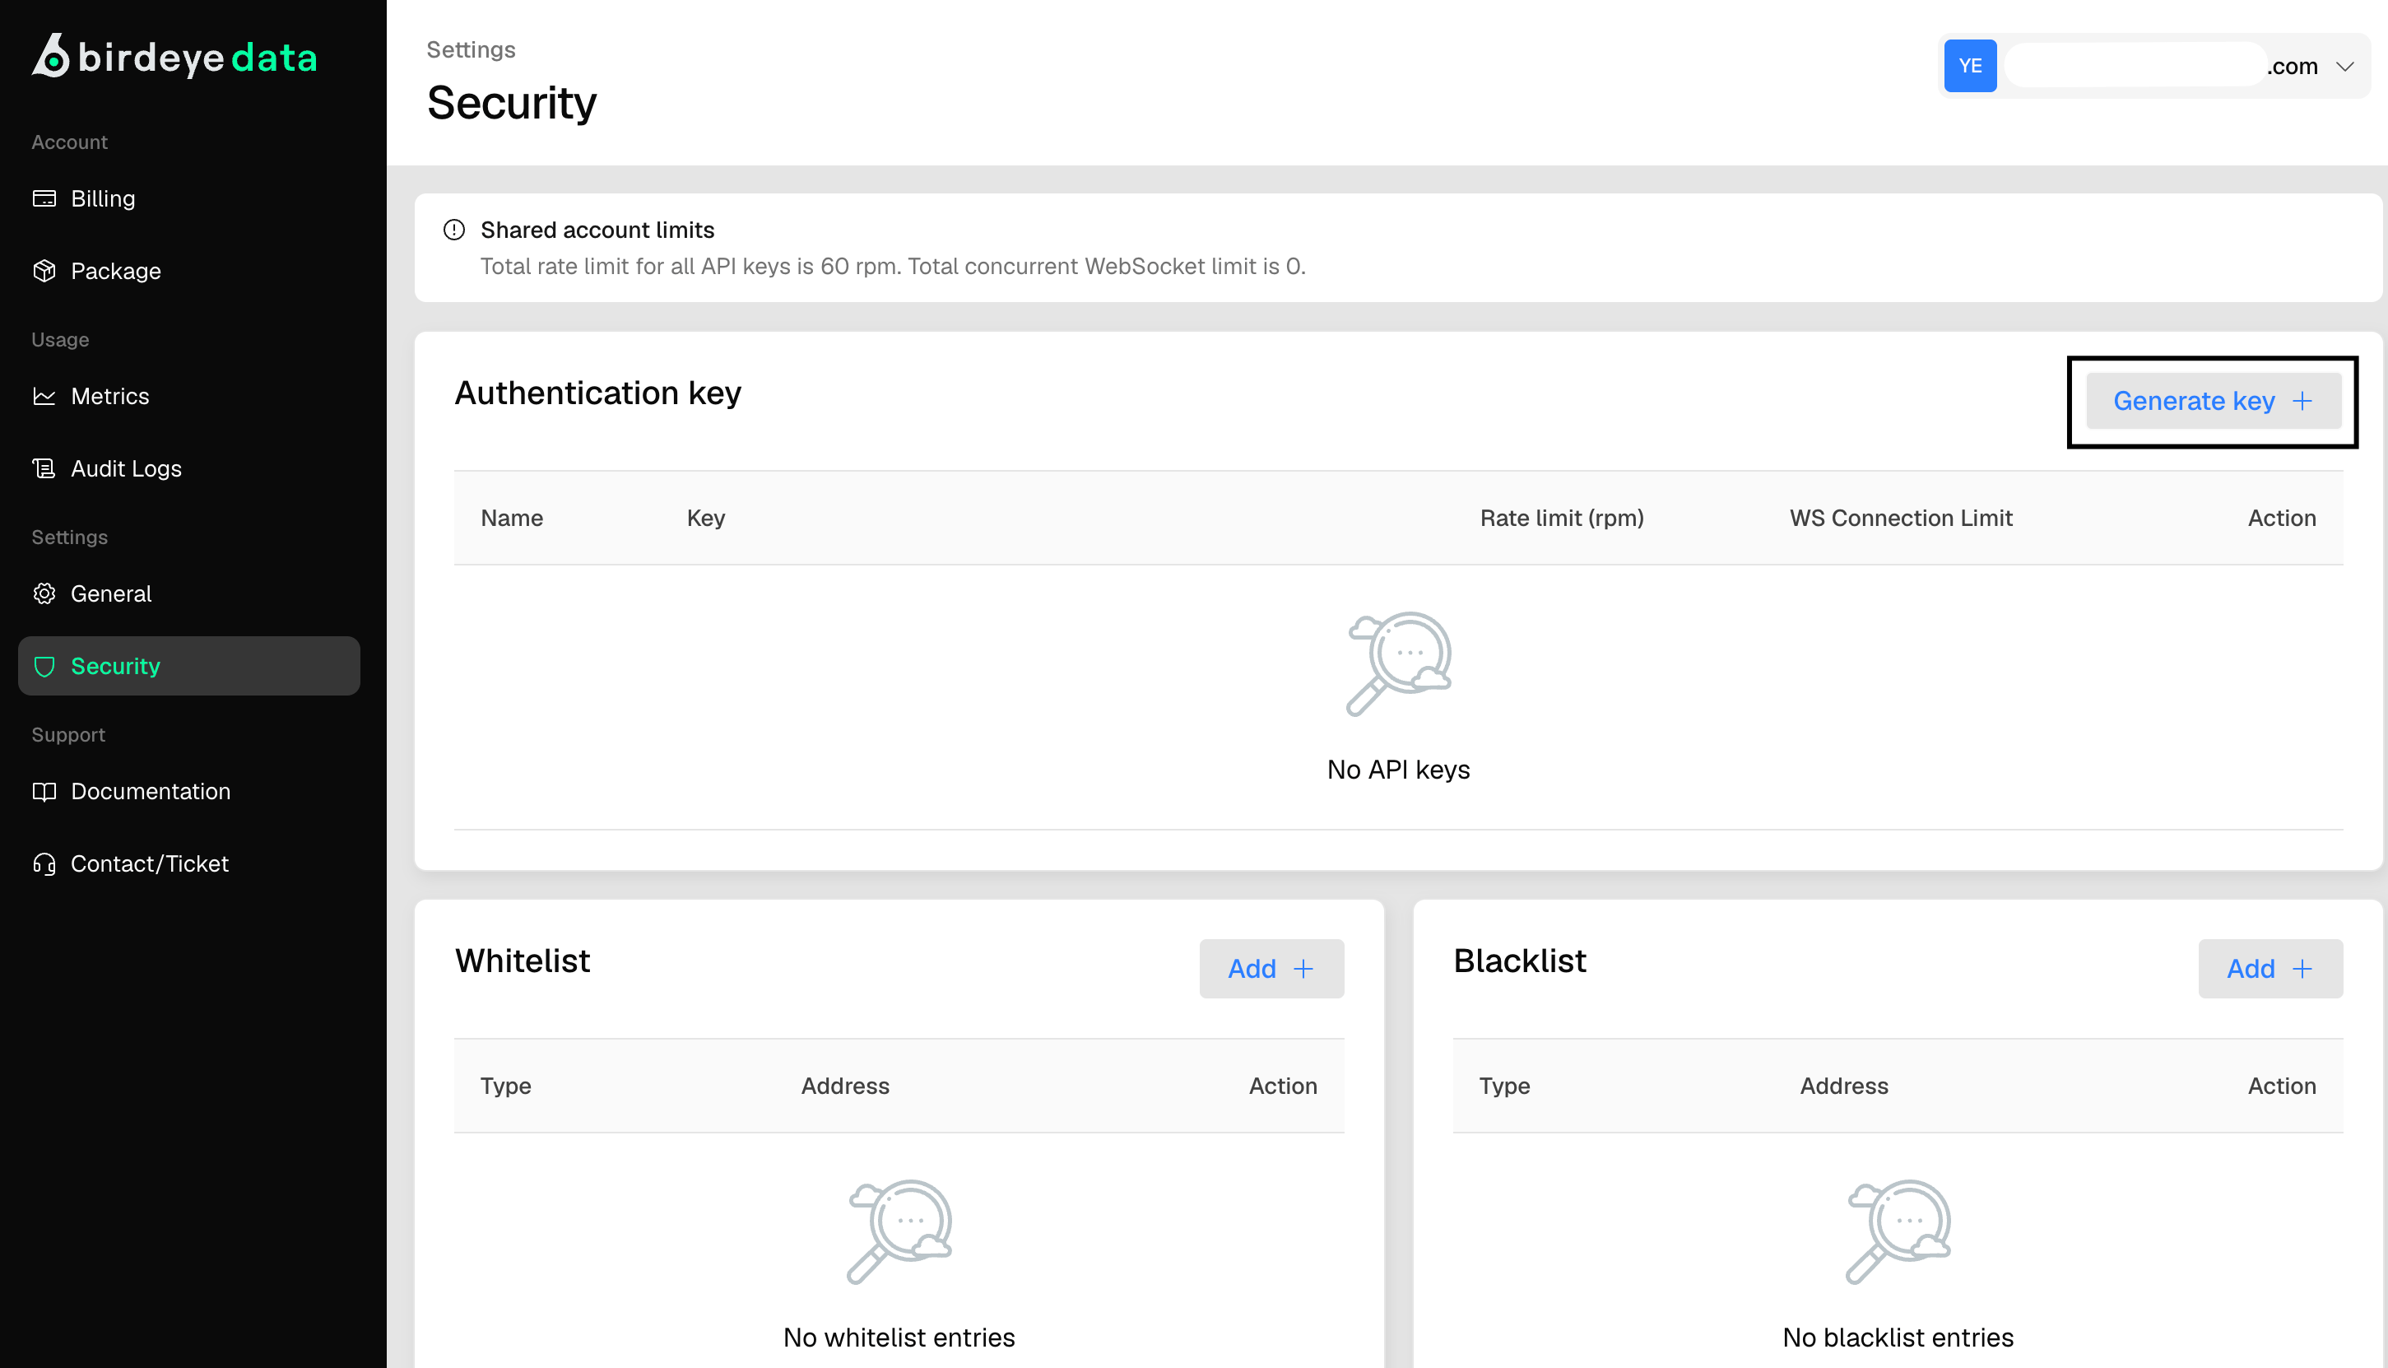Click the Contact/Ticket headset icon
The width and height of the screenshot is (2388, 1368).
44,863
